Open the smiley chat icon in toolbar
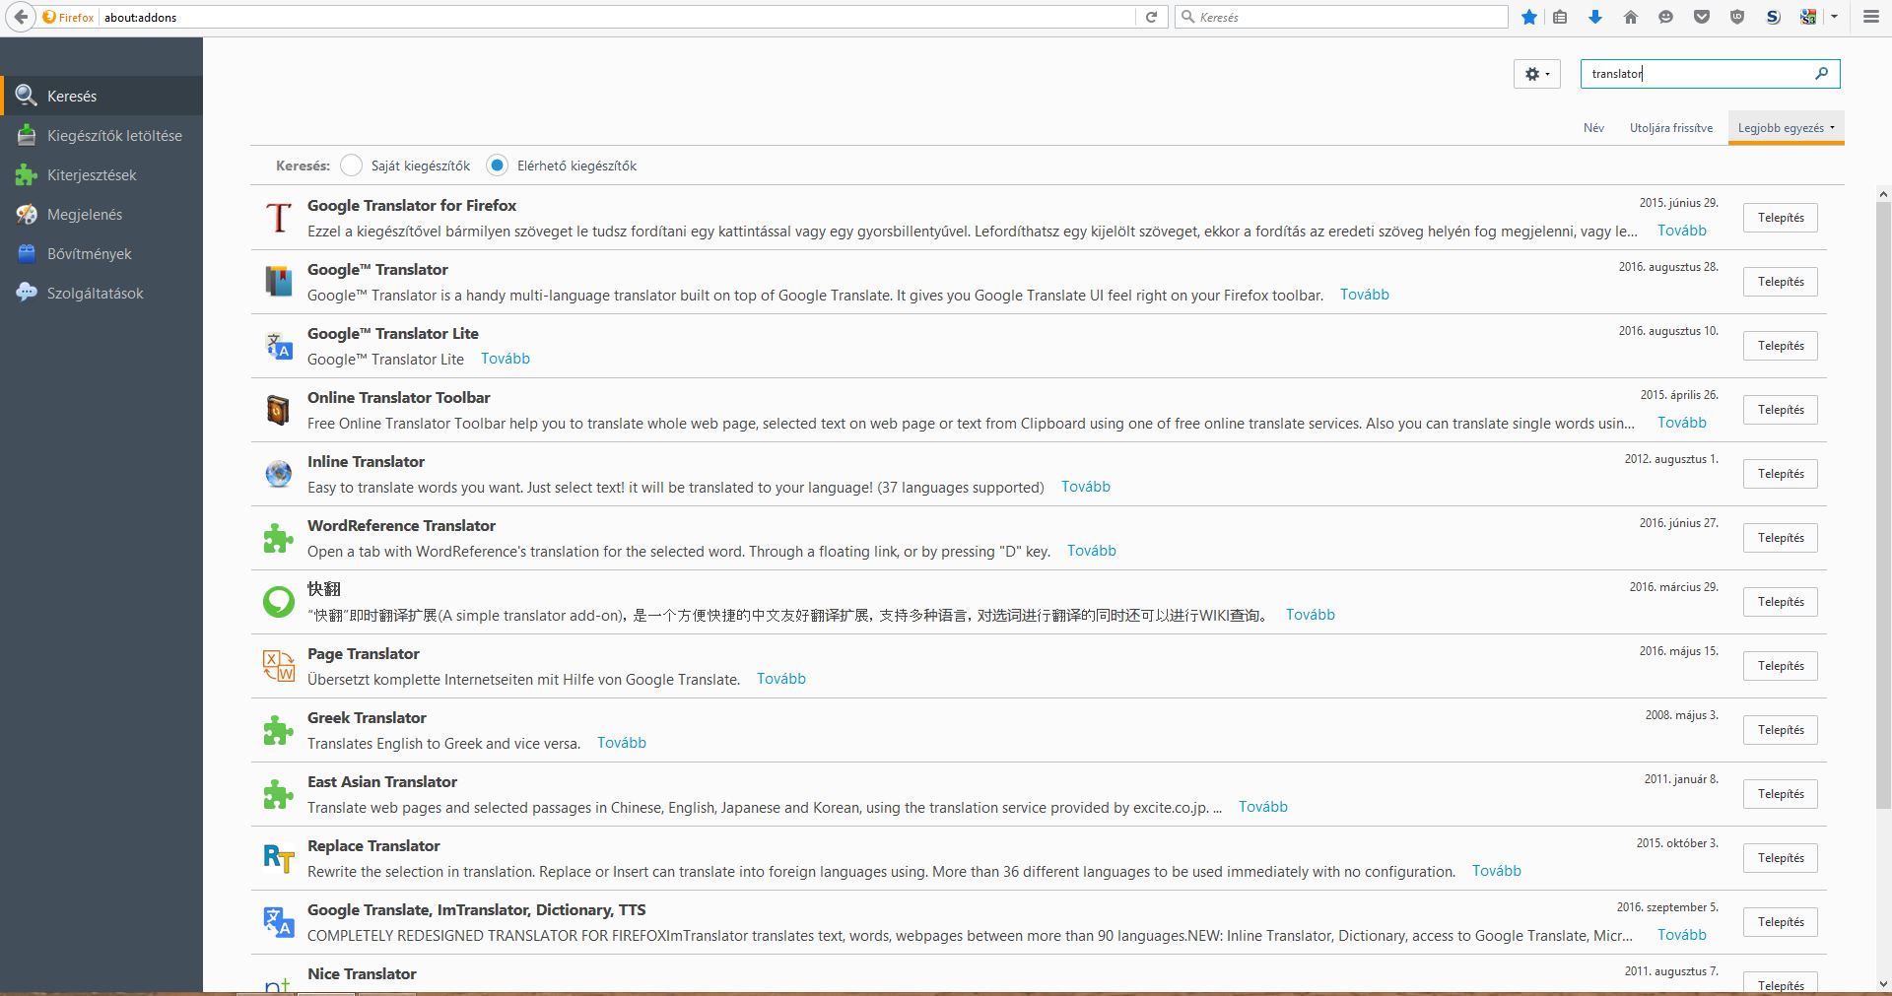Image resolution: width=1892 pixels, height=996 pixels. click(1666, 17)
